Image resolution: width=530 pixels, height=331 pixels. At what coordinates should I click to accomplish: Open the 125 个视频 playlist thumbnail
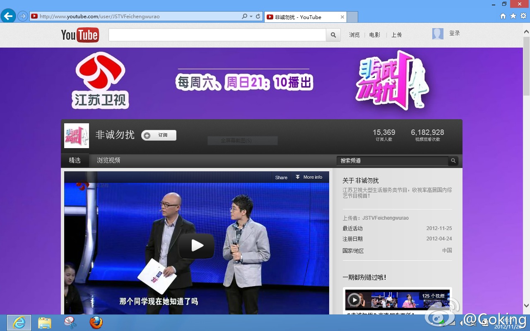click(x=397, y=300)
